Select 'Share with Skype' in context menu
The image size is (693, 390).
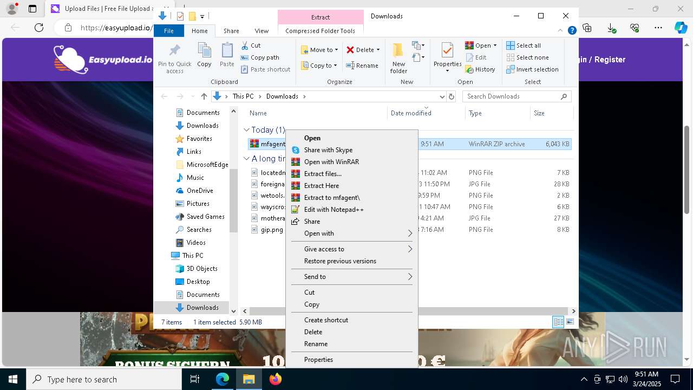pos(352,150)
